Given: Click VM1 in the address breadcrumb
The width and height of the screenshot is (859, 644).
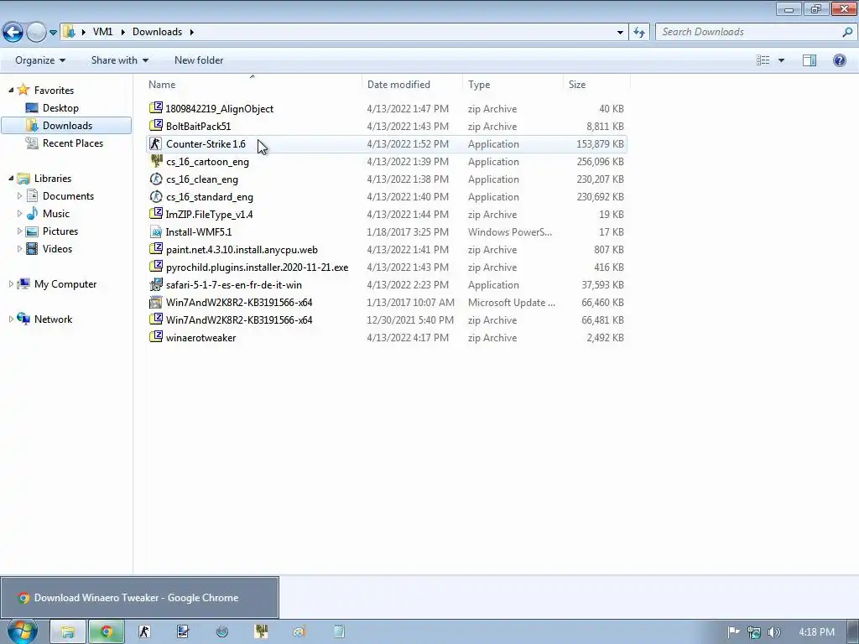Looking at the screenshot, I should pos(102,32).
